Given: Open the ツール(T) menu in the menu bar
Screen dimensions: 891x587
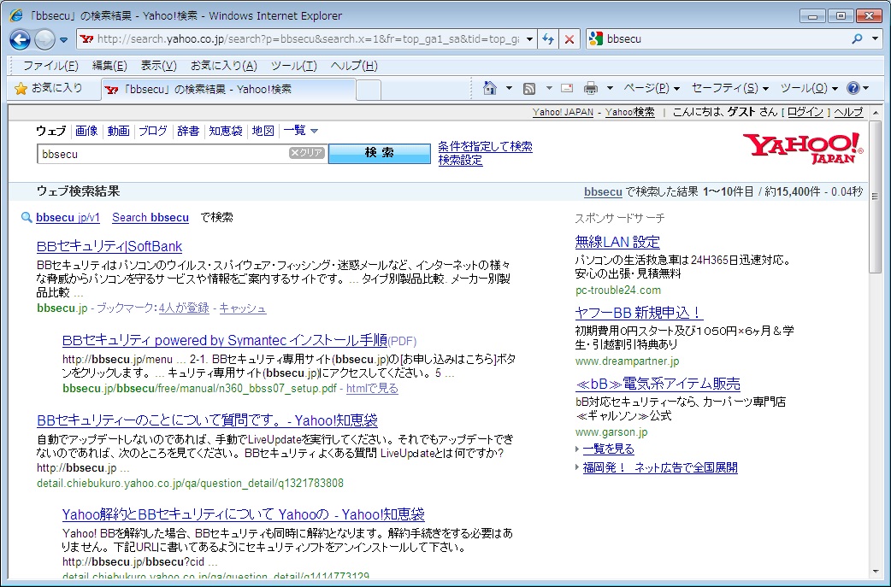Looking at the screenshot, I should pos(294,66).
